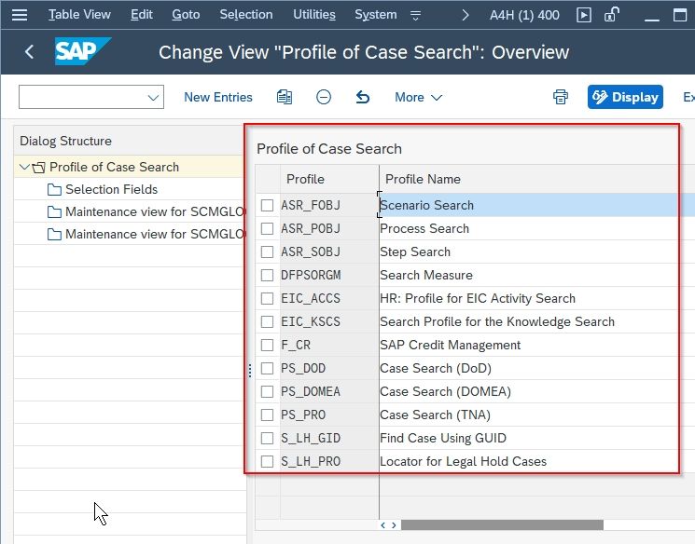Open the Selection menu
695x544 pixels.
point(246,15)
